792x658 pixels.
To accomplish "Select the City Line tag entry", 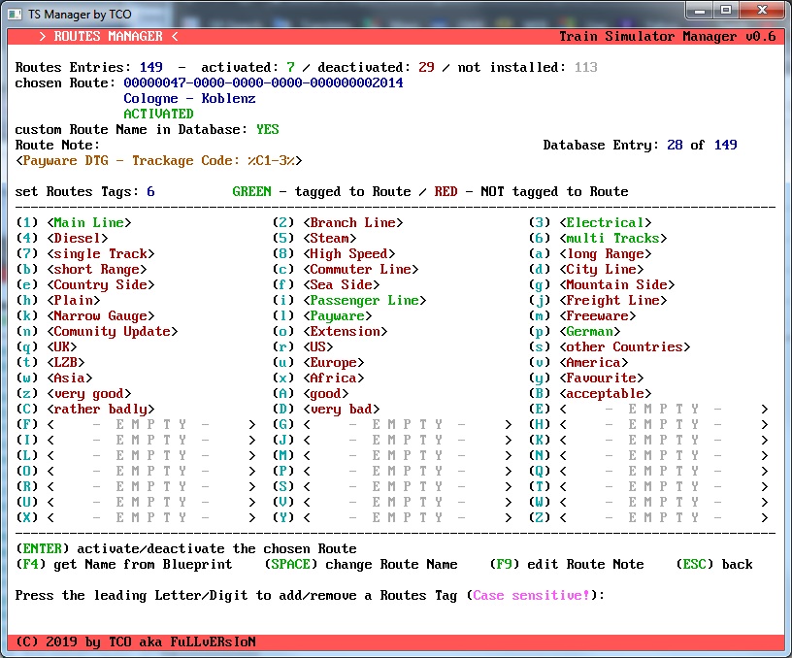I will [x=586, y=269].
